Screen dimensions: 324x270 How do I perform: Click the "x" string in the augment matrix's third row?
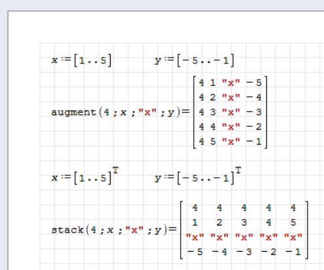click(231, 112)
